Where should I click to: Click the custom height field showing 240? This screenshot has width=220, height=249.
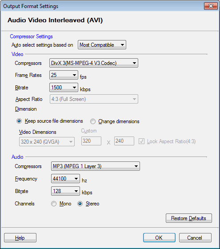pos(124,141)
